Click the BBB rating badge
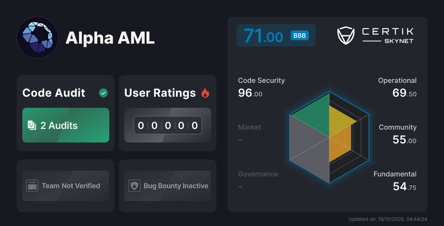Image resolution: width=444 pixels, height=226 pixels. tap(300, 35)
